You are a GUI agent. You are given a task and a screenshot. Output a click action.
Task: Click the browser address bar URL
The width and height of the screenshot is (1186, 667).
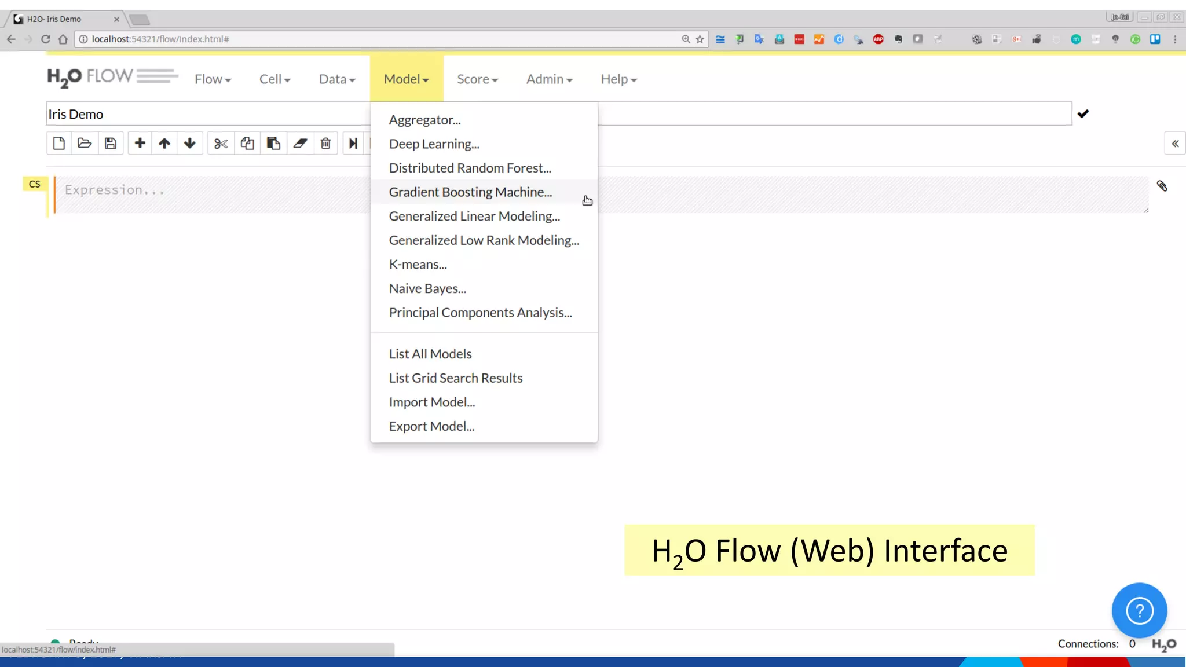[x=160, y=39]
